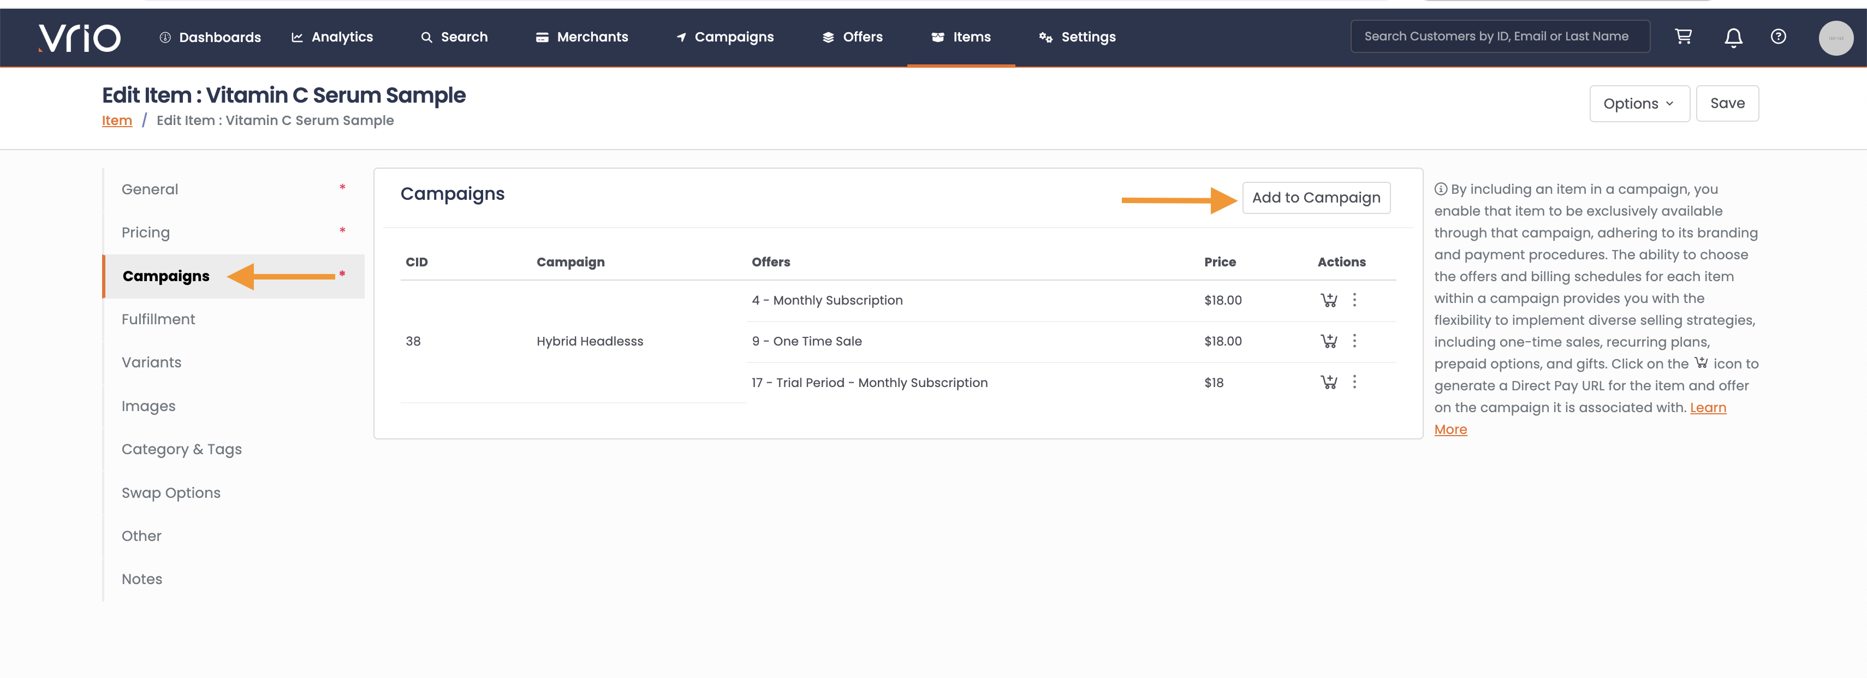Screen dimensions: 1867x678
Task: Select Pricing in the sidebar
Action: coord(234,233)
